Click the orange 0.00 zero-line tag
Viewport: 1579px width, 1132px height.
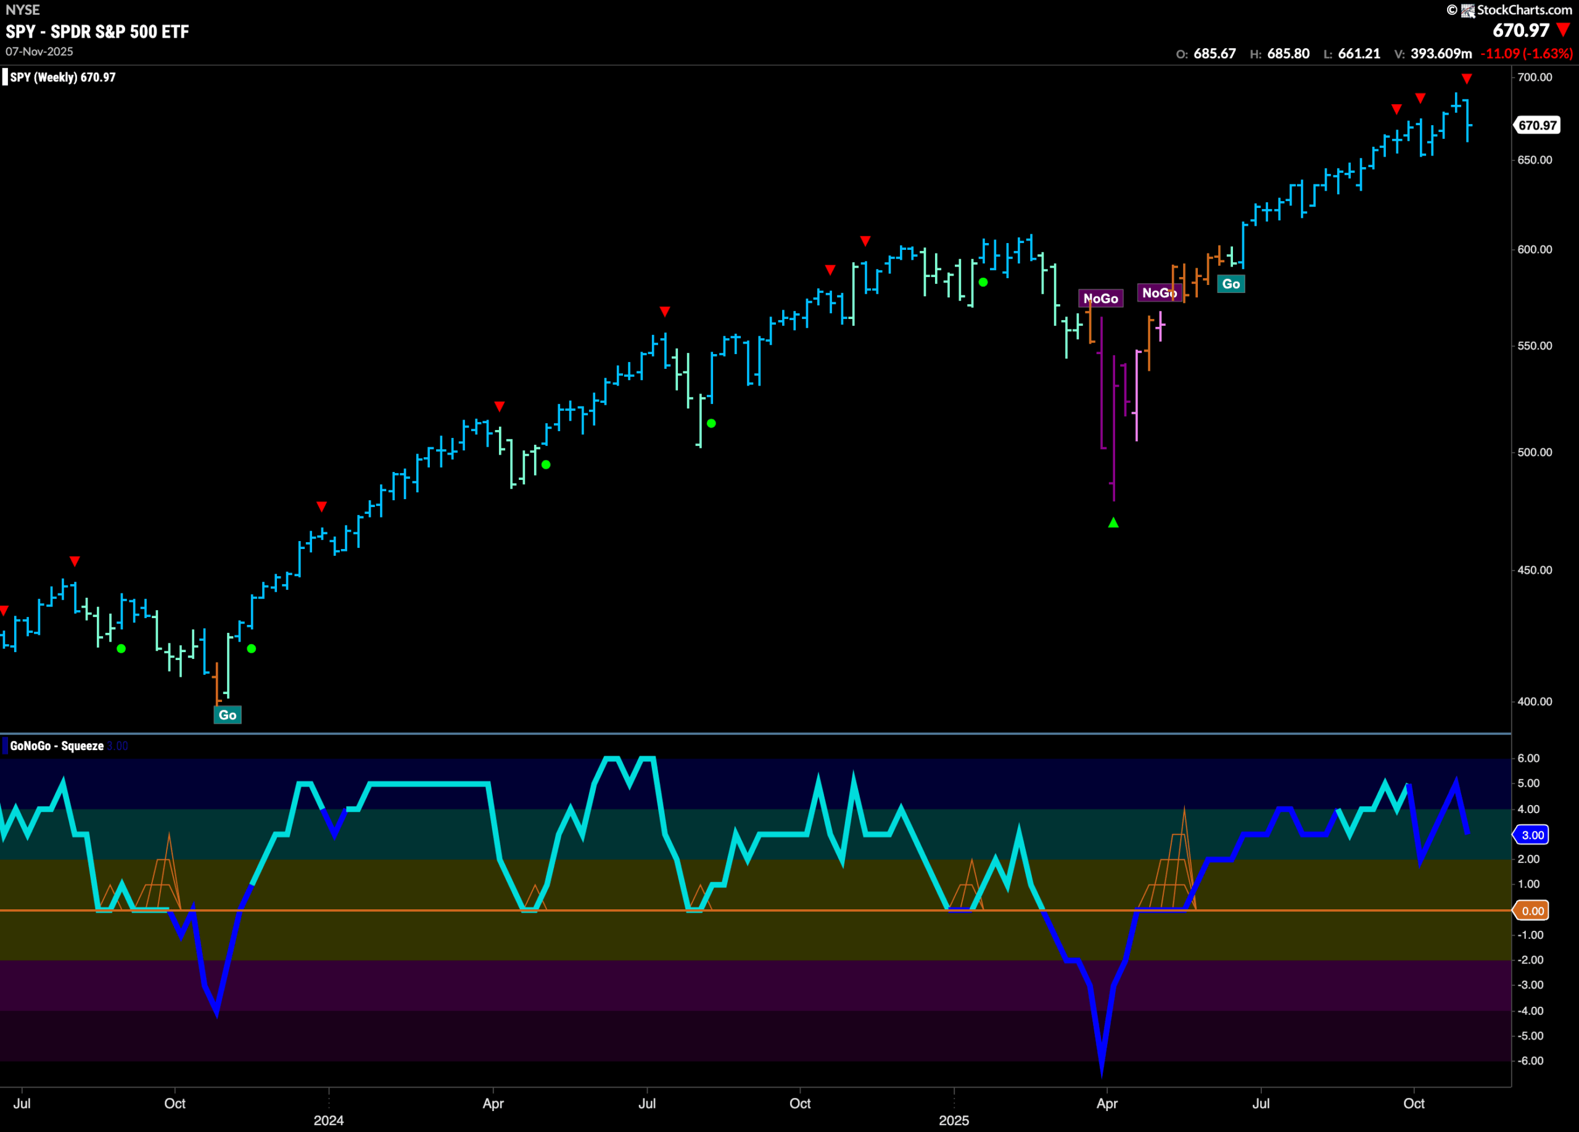(1532, 911)
